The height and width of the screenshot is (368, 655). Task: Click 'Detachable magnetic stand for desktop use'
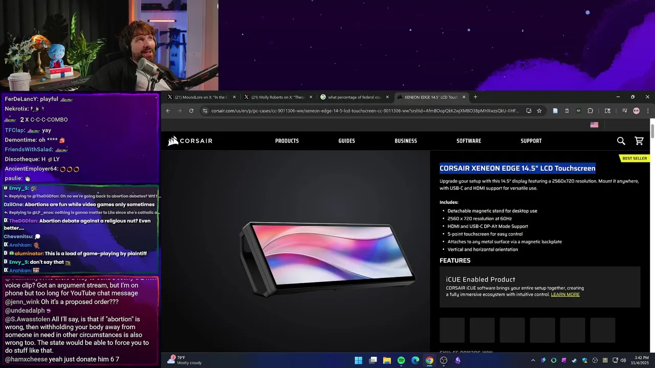click(492, 211)
